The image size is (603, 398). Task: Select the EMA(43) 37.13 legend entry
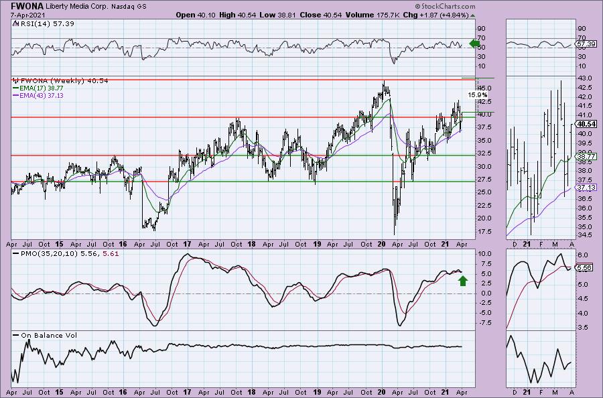pyautogui.click(x=41, y=95)
